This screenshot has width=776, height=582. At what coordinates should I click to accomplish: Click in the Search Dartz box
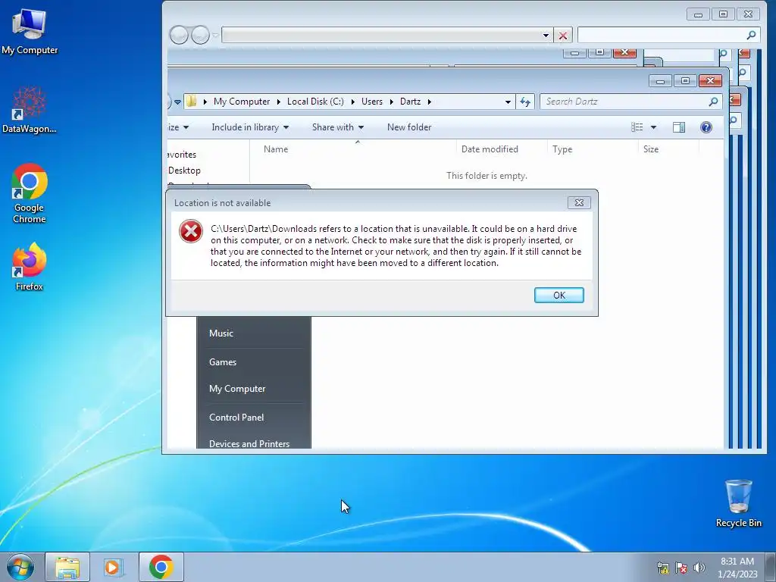coord(624,102)
